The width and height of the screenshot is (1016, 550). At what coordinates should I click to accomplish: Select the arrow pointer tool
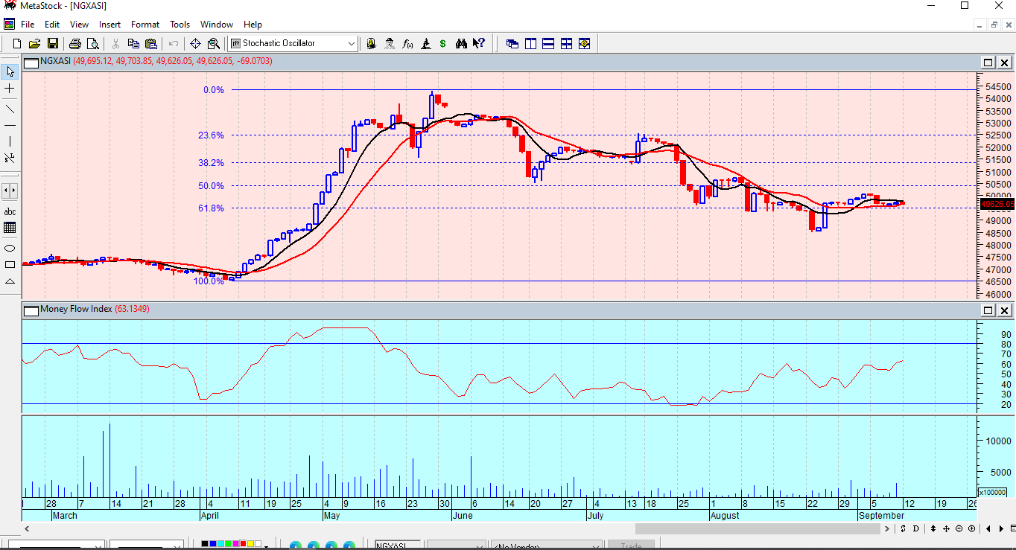(x=10, y=72)
